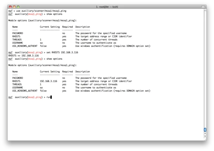Screen dimensions: 214x151
Task: Click the first 'Module options' heading line
Action: coord(43,20)
